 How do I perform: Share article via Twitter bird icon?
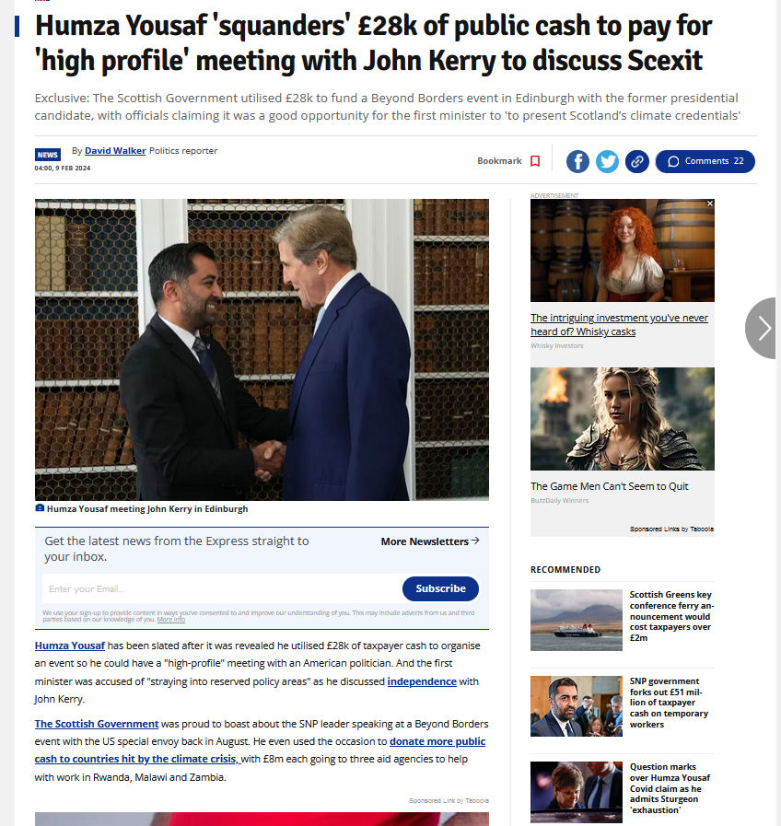[x=607, y=161]
